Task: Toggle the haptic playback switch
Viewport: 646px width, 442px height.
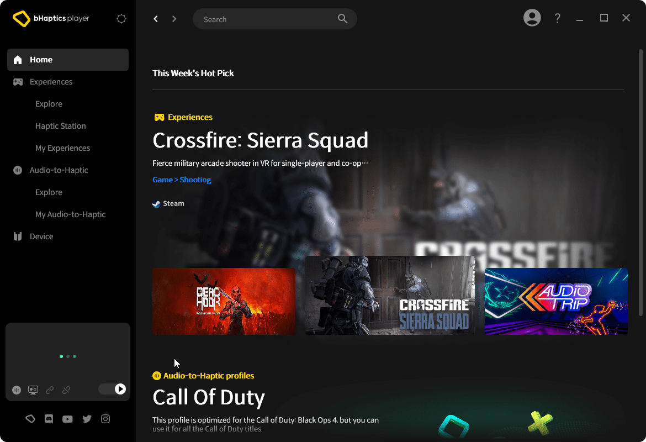Action: (113, 390)
